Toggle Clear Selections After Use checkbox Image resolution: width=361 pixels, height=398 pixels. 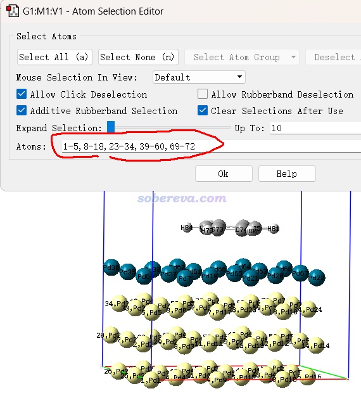(x=203, y=111)
